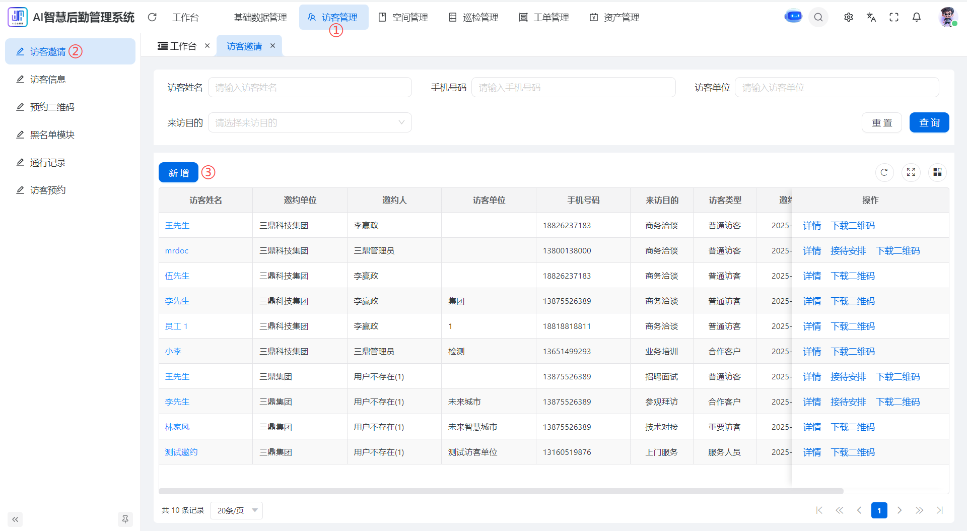
Task: Click the language translation icon
Action: coord(871,17)
